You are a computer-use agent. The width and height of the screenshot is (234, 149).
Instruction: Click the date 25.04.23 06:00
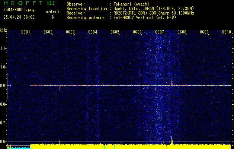click(x=19, y=17)
